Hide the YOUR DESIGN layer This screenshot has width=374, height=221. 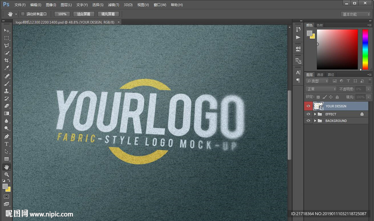pos(308,106)
